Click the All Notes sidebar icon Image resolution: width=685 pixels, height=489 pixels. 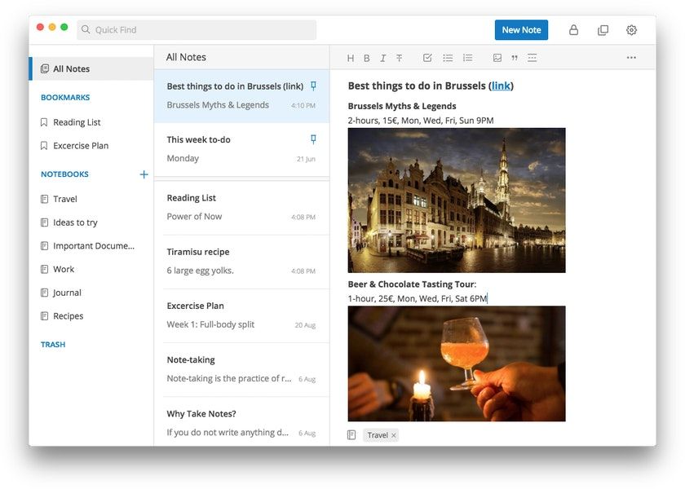pyautogui.click(x=45, y=68)
